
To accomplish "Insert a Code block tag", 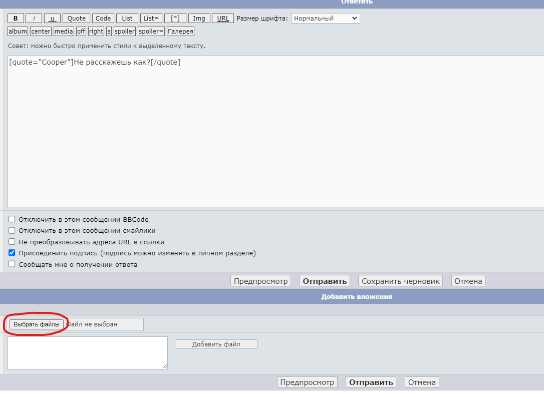I will click(x=103, y=18).
